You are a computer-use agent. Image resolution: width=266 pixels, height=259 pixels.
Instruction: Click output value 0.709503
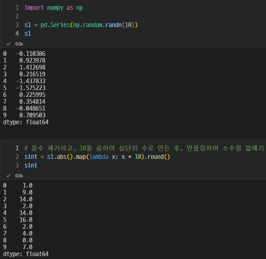(x=32, y=115)
